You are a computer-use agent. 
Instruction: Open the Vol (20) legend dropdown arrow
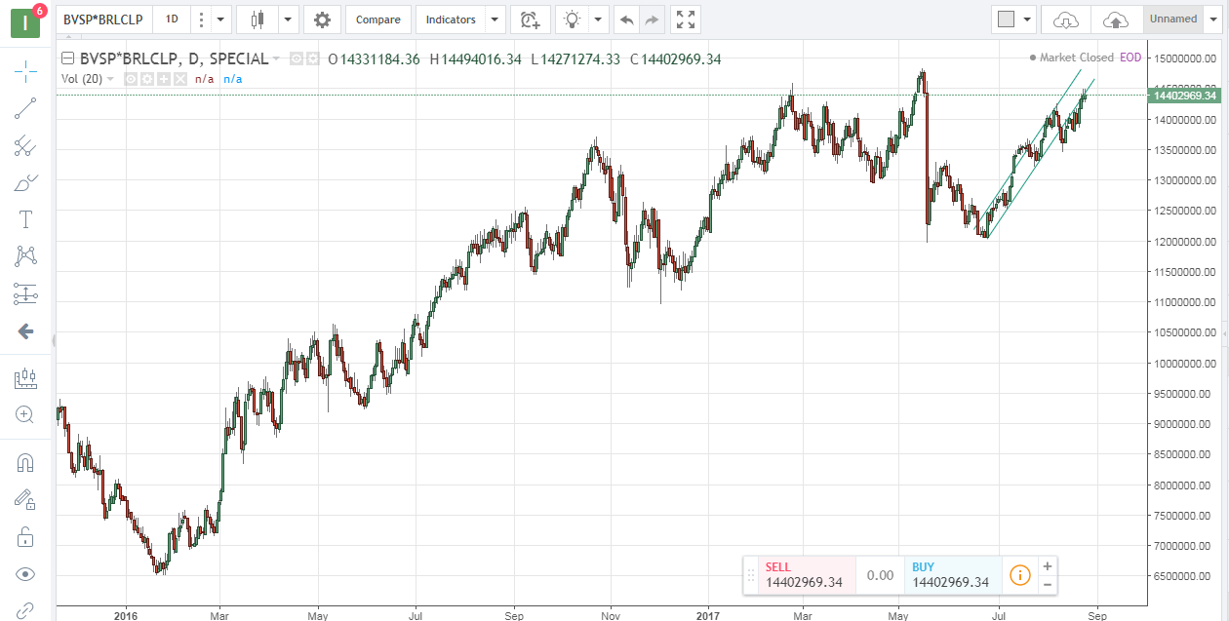[110, 79]
